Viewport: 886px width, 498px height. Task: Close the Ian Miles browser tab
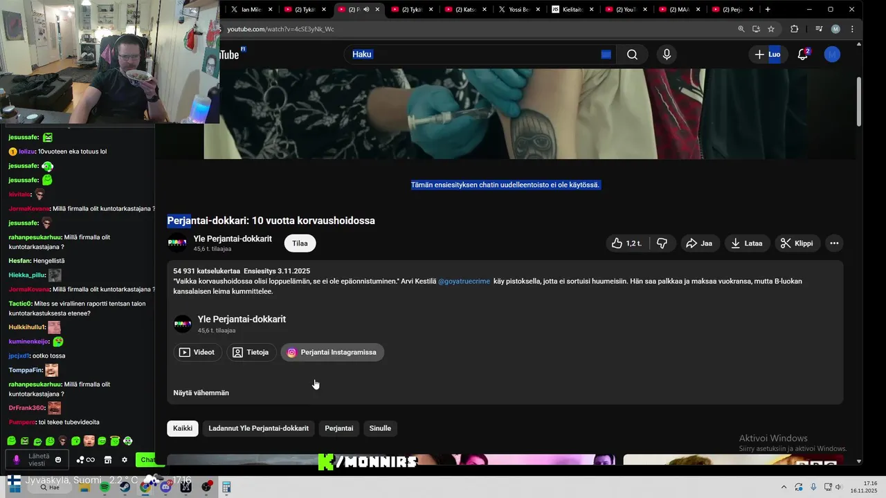point(270,10)
